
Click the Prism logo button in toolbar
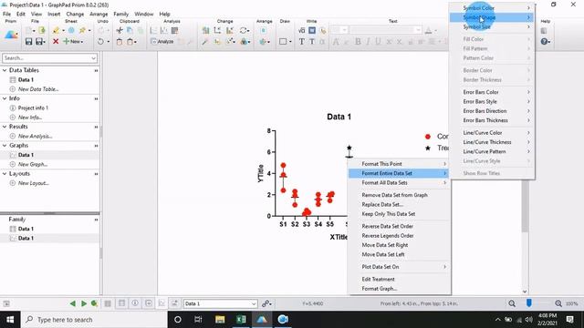pyautogui.click(x=11, y=36)
